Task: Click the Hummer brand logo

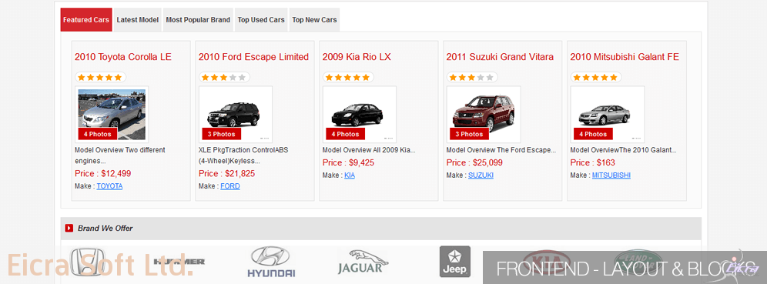Action: pyautogui.click(x=179, y=262)
